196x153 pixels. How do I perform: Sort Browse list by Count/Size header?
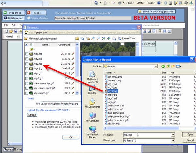coord(64,45)
